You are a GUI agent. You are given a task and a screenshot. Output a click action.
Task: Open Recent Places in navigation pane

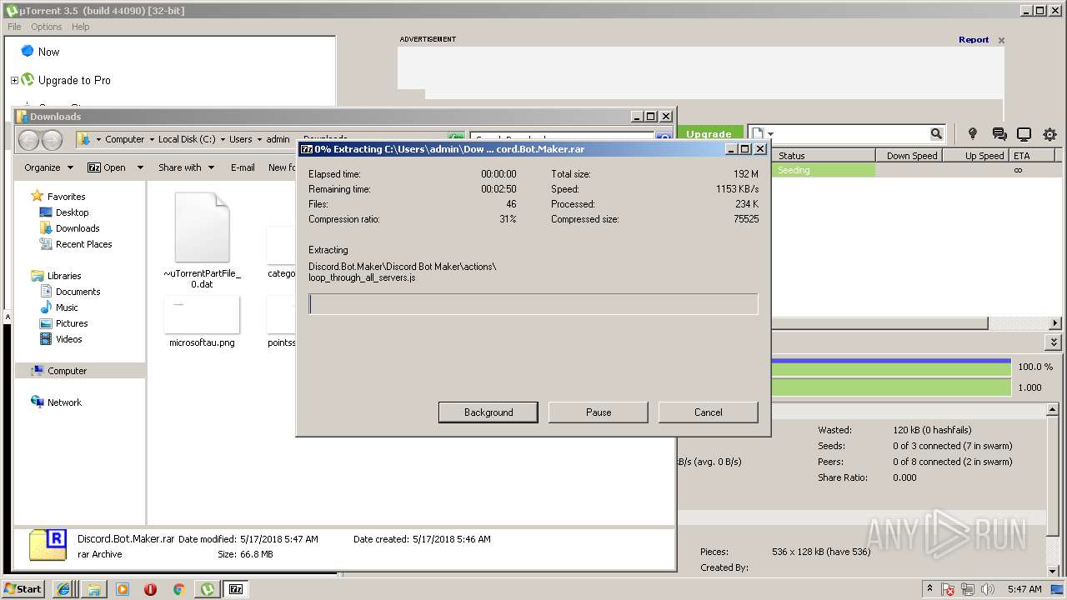(83, 244)
